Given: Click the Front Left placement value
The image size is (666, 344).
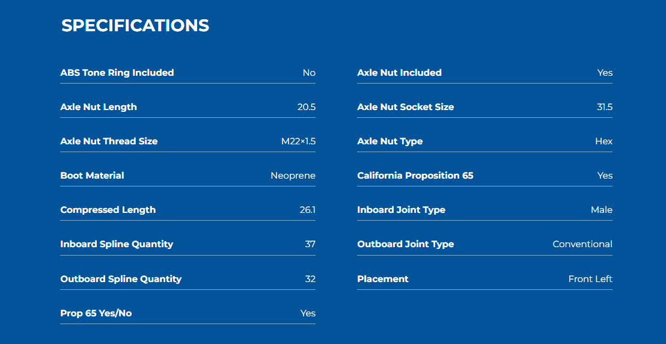Looking at the screenshot, I should point(590,279).
